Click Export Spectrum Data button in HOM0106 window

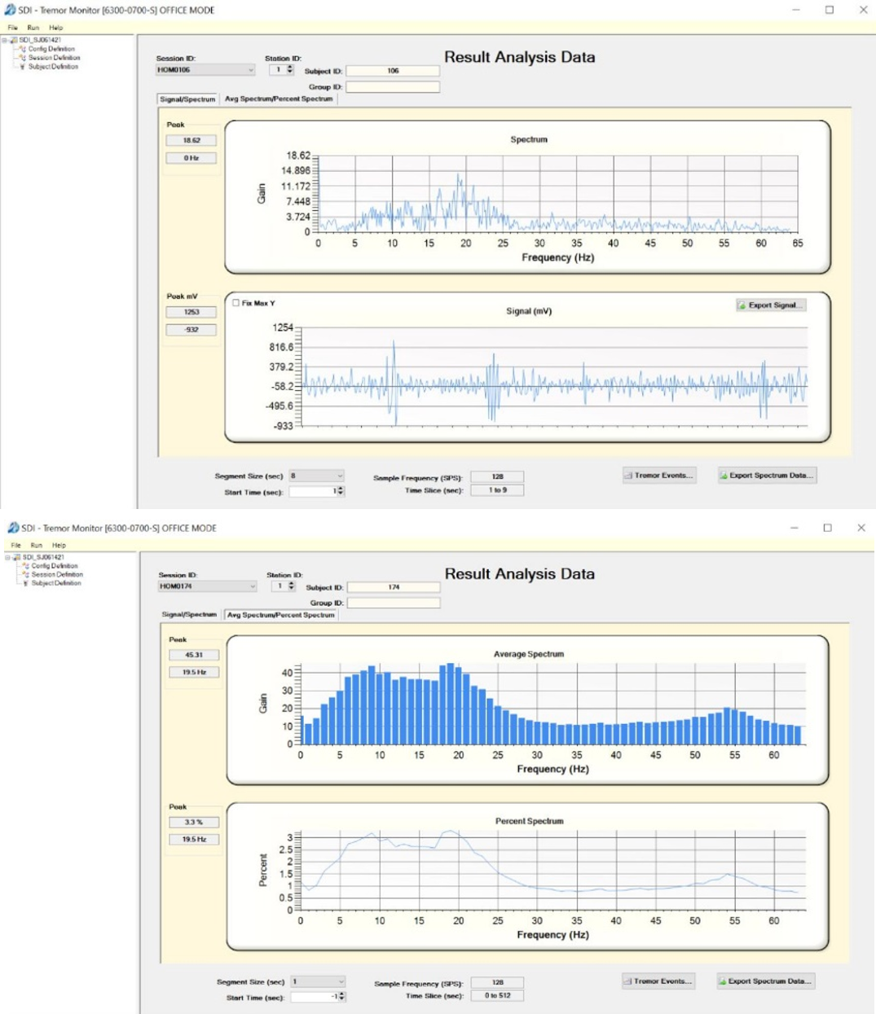766,476
